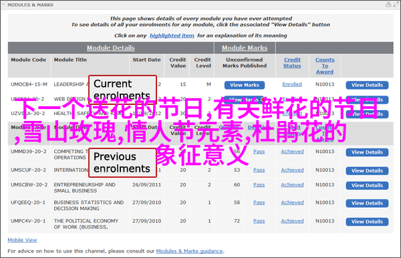The image size is (401, 258).
Task: Click the 'Module Code' column header
Action: tap(28, 59)
